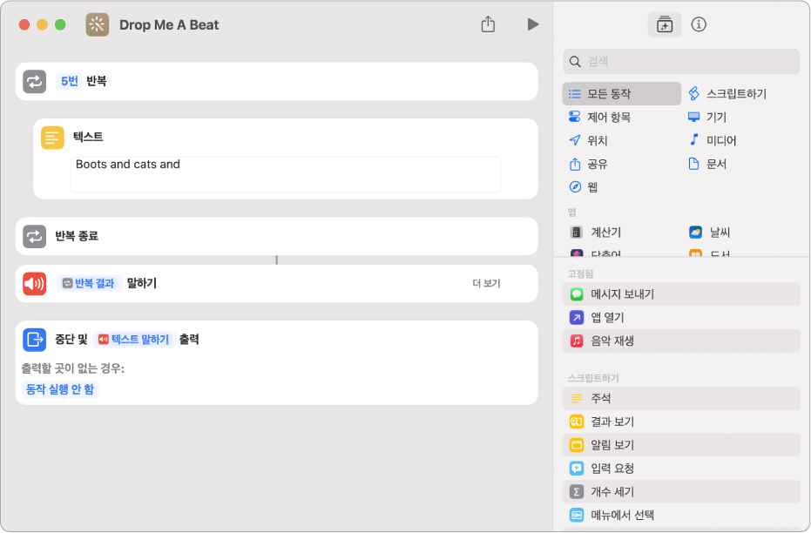Viewport: 811px width, 533px height.
Task: Click the 반복 결과 variable token
Action: [89, 283]
